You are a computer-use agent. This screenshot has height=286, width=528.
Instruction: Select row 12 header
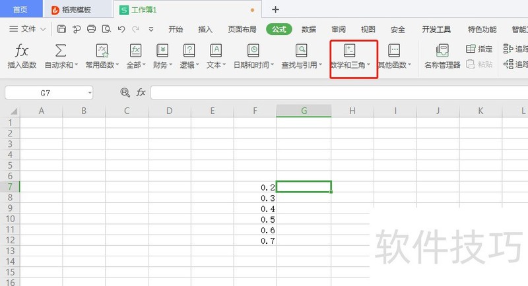(10, 241)
